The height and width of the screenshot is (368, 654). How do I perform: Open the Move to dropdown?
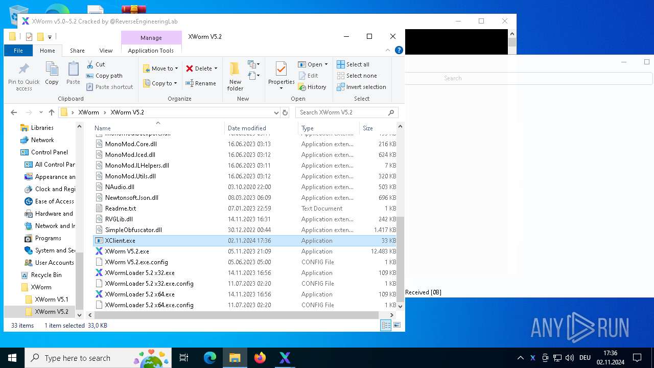click(x=160, y=68)
